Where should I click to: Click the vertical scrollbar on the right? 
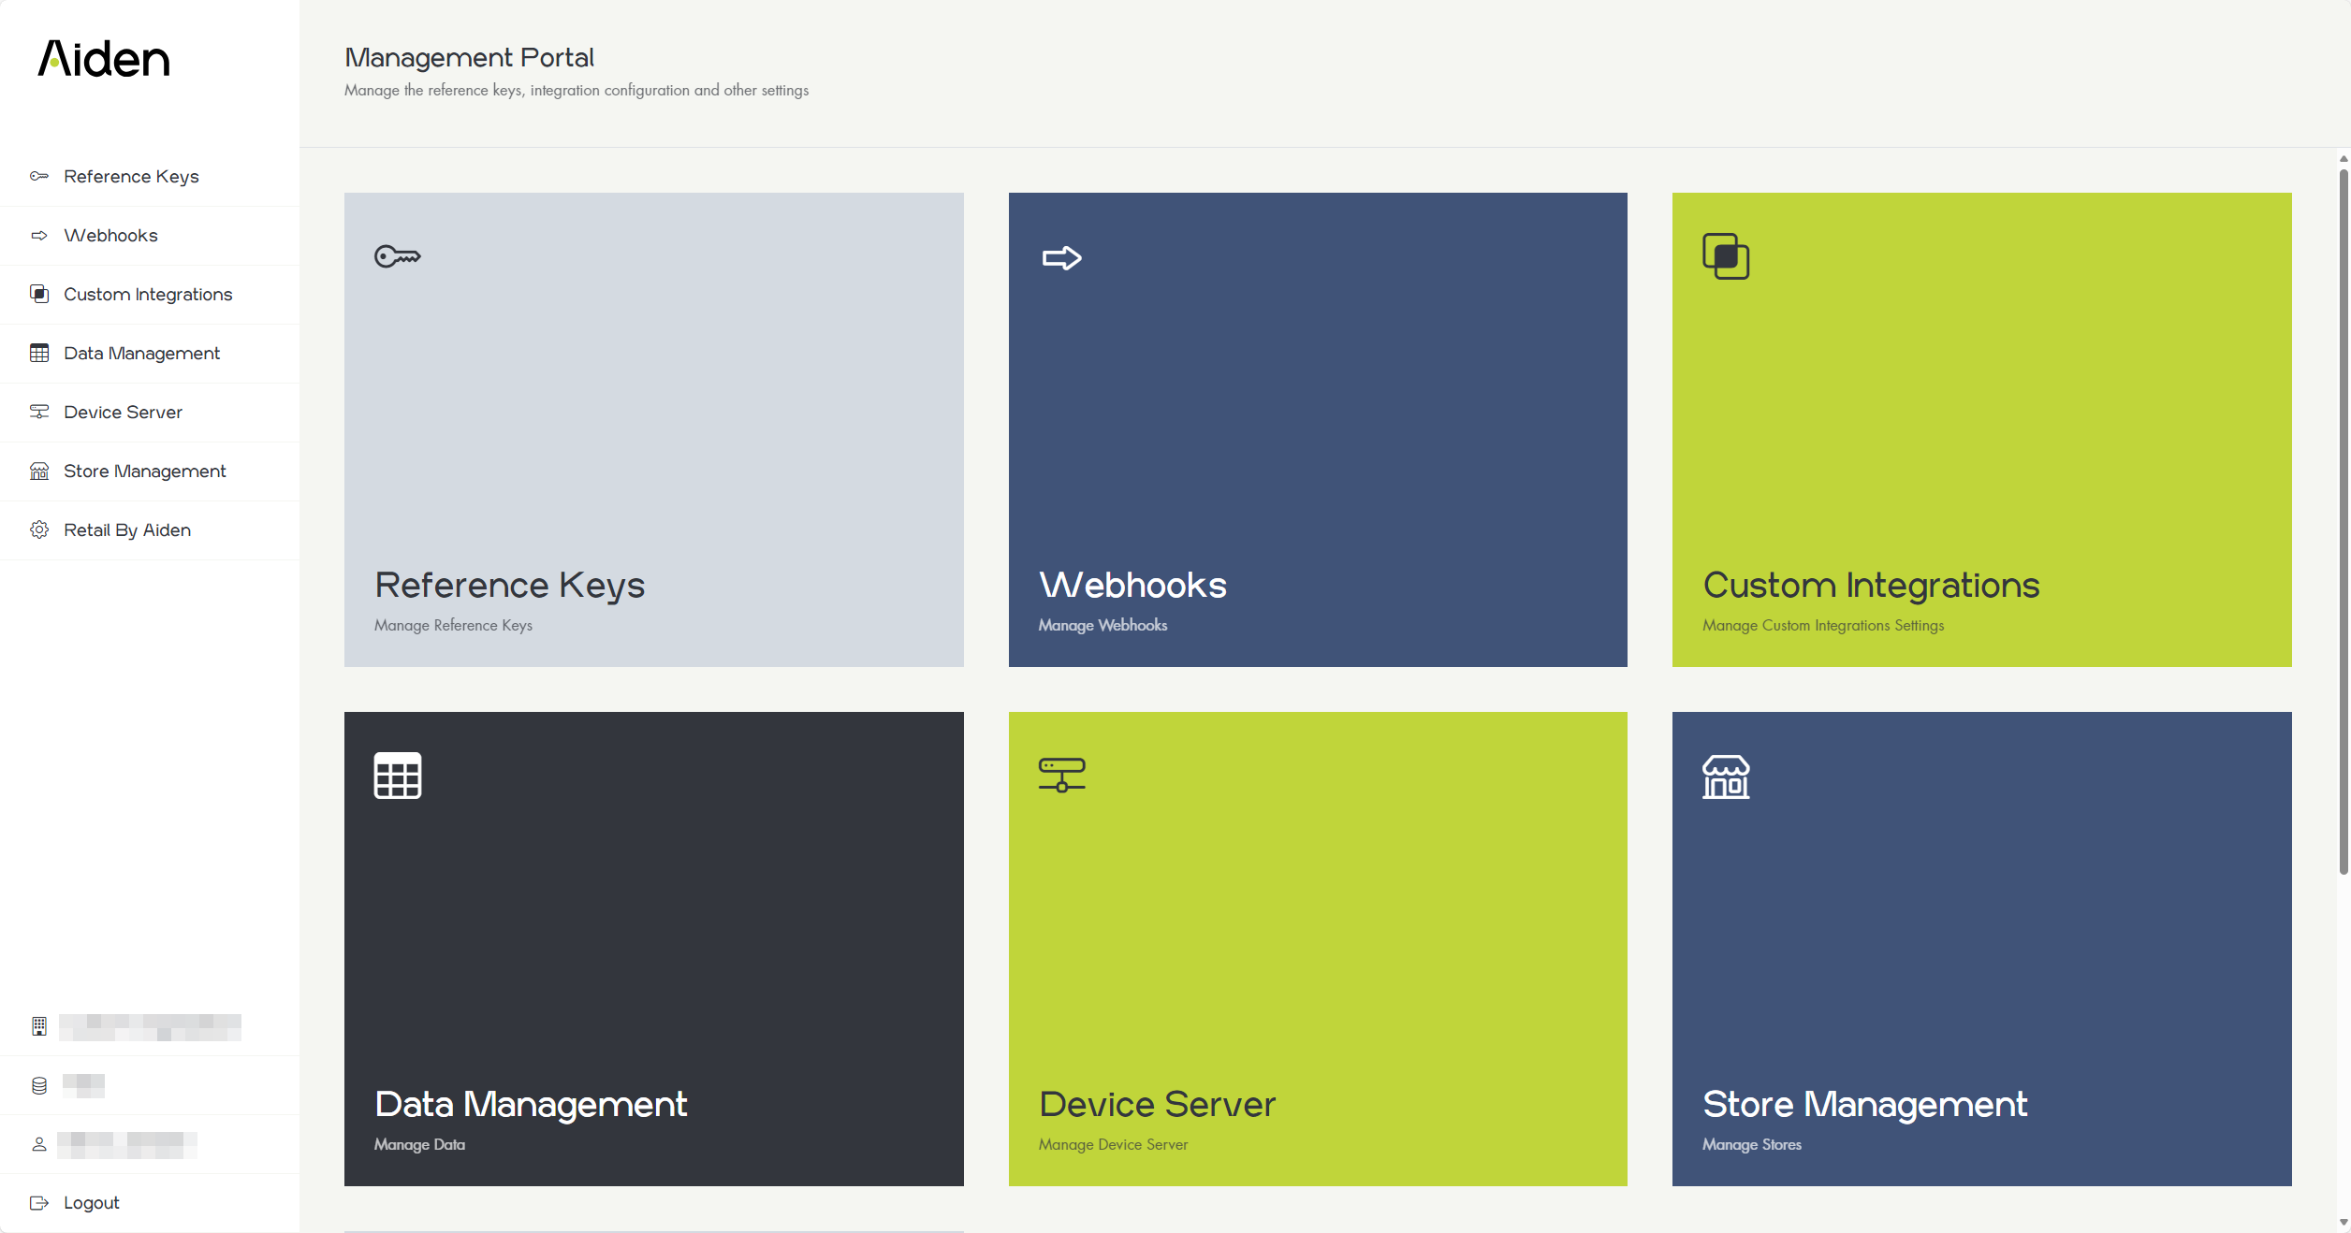pos(2343,524)
